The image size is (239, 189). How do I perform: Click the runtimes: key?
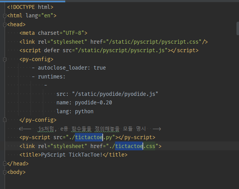[x=51, y=77]
